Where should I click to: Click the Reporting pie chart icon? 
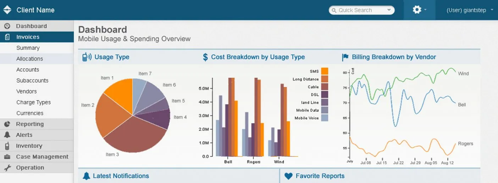[x=7, y=124]
